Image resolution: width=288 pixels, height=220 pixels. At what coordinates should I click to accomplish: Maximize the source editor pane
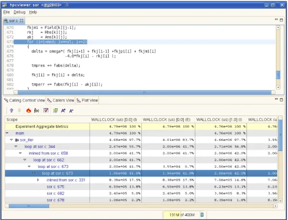click(x=281, y=20)
